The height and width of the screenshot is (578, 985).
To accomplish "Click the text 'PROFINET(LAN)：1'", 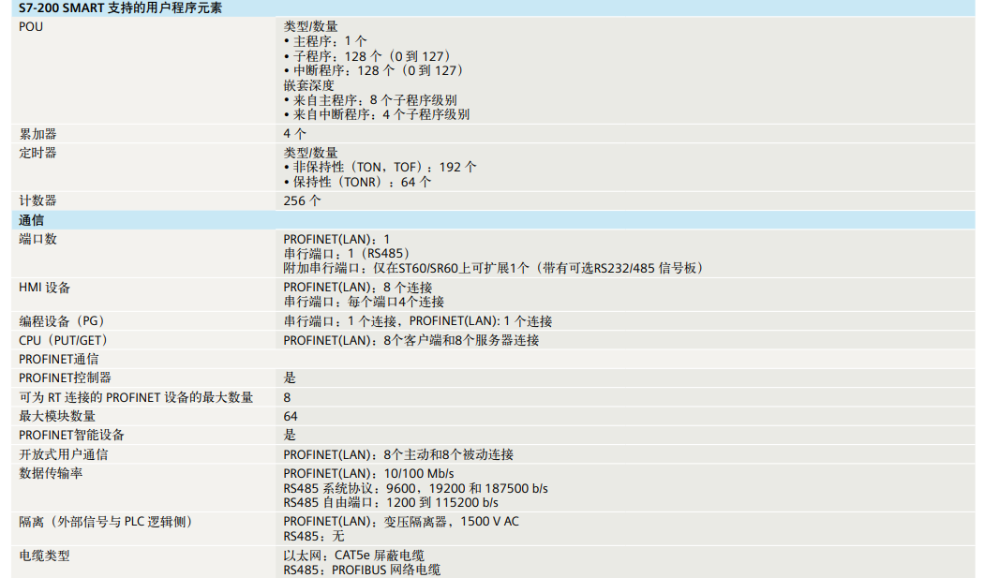I will pos(336,239).
